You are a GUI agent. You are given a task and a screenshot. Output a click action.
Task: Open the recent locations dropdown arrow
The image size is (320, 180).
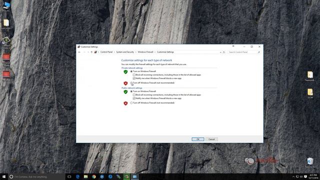tap(88, 52)
